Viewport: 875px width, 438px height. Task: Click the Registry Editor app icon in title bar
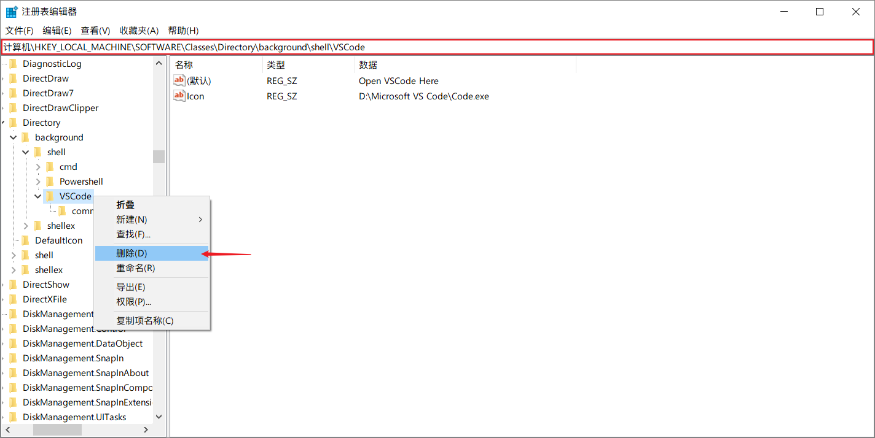coord(12,12)
